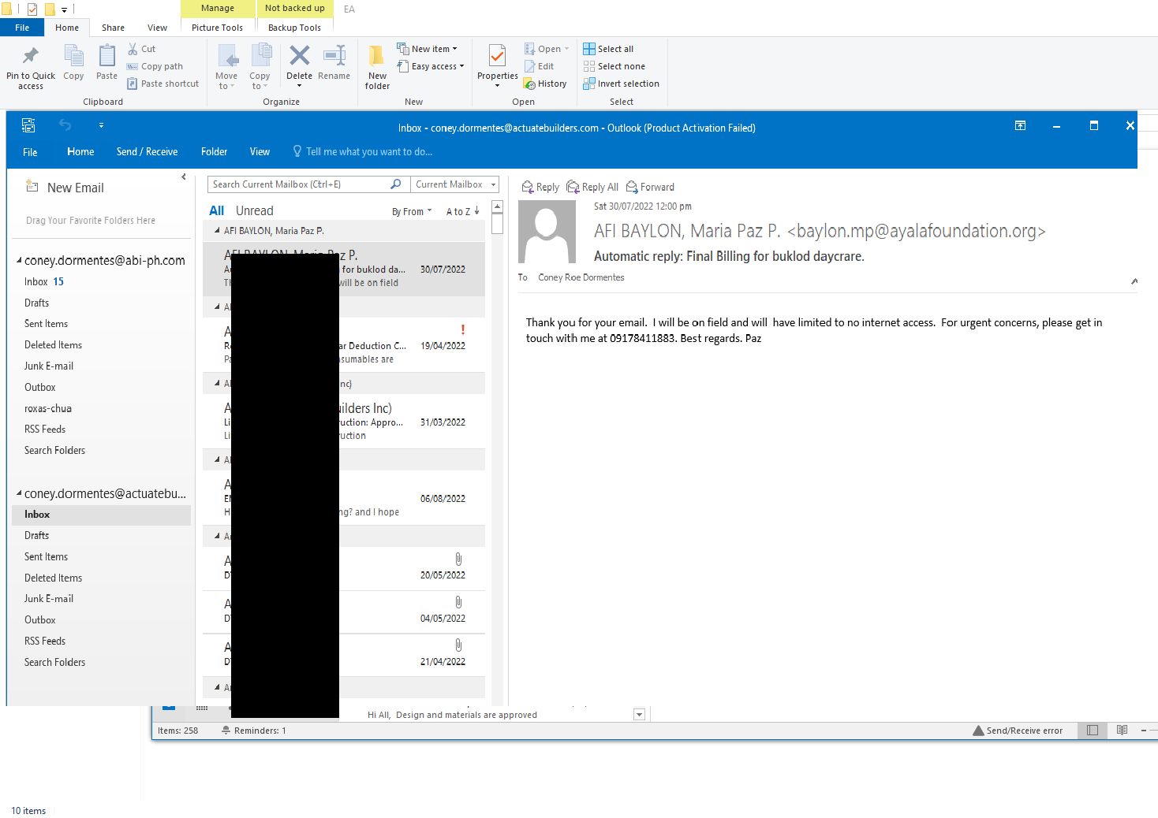
Task: Click the Undo arrow in Outlook title bar
Action: 65,125
